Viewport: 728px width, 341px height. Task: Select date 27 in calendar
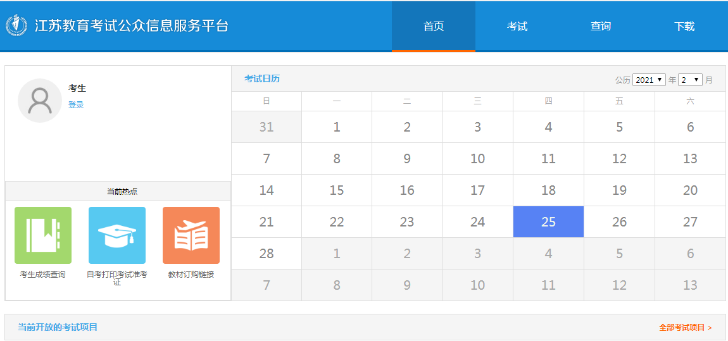(x=691, y=222)
